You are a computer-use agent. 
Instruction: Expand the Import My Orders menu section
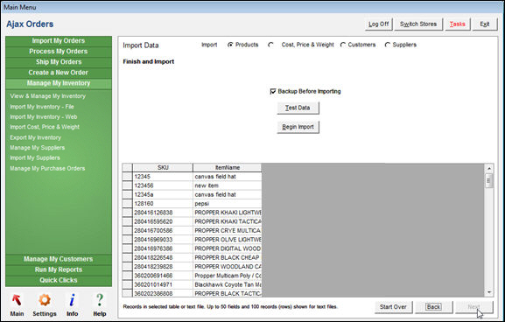pyautogui.click(x=59, y=41)
